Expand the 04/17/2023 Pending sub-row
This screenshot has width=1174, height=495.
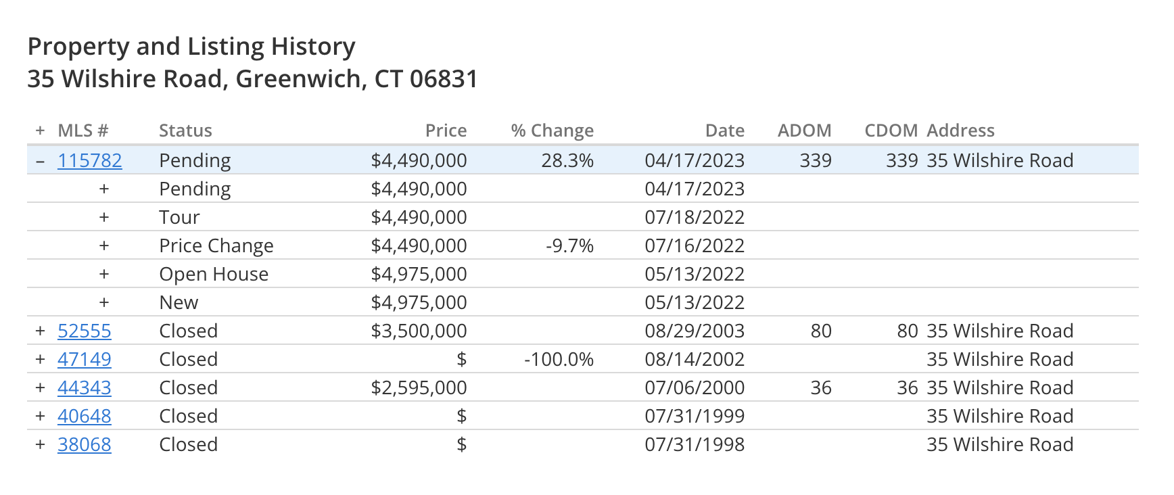coord(104,189)
